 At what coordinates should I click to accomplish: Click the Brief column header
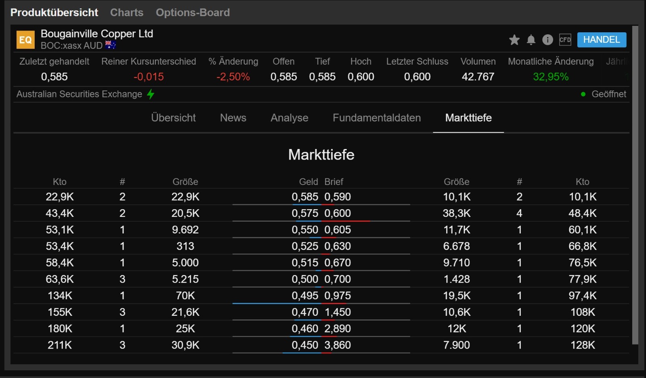tap(334, 182)
